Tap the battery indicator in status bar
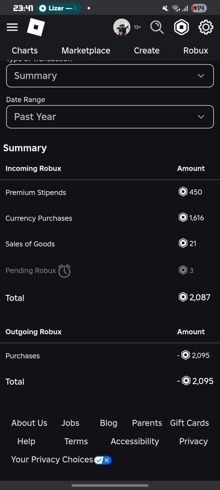 pyautogui.click(x=199, y=8)
